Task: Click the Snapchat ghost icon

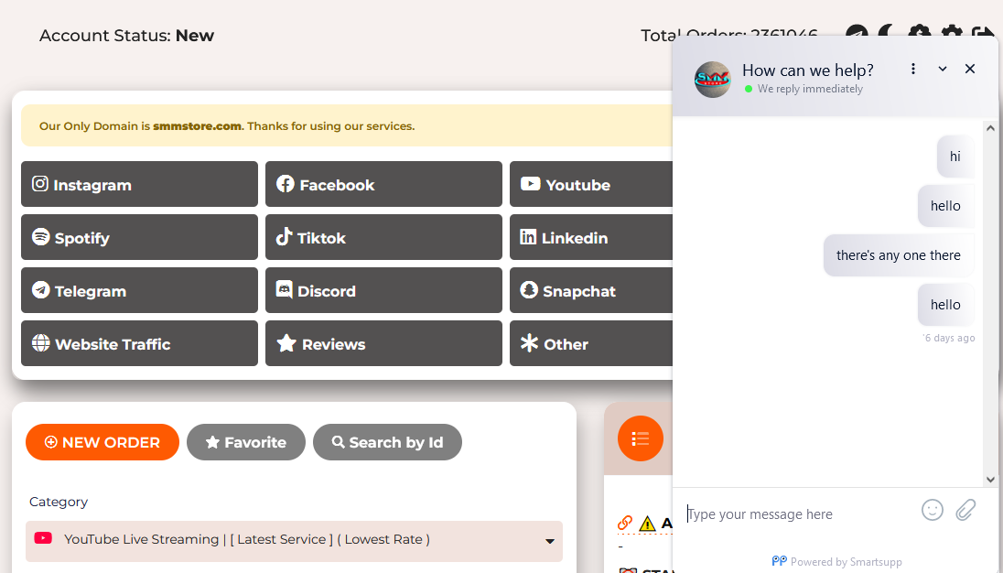Action: click(529, 289)
